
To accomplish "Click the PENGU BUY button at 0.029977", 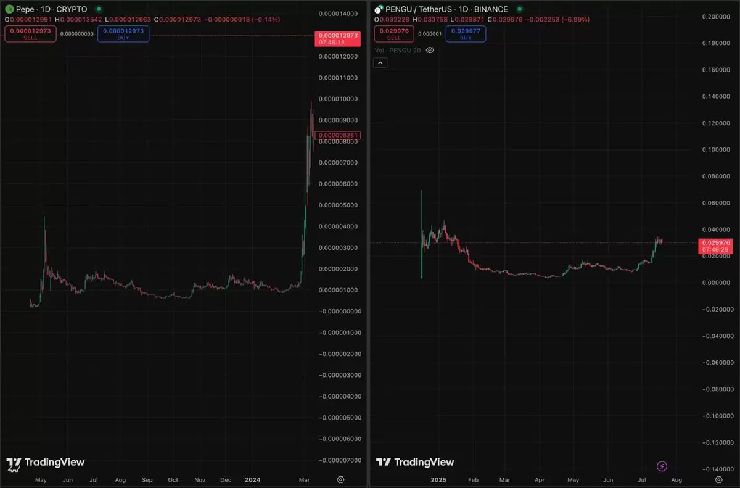I will pos(466,33).
